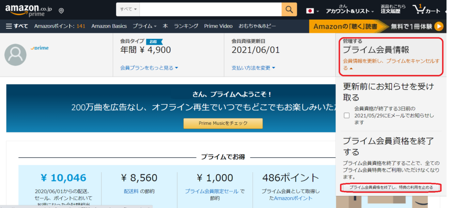Viewport: 449px width, 208px height.
Task: Click the ¥ 8,560 amount
Action: [139, 178]
